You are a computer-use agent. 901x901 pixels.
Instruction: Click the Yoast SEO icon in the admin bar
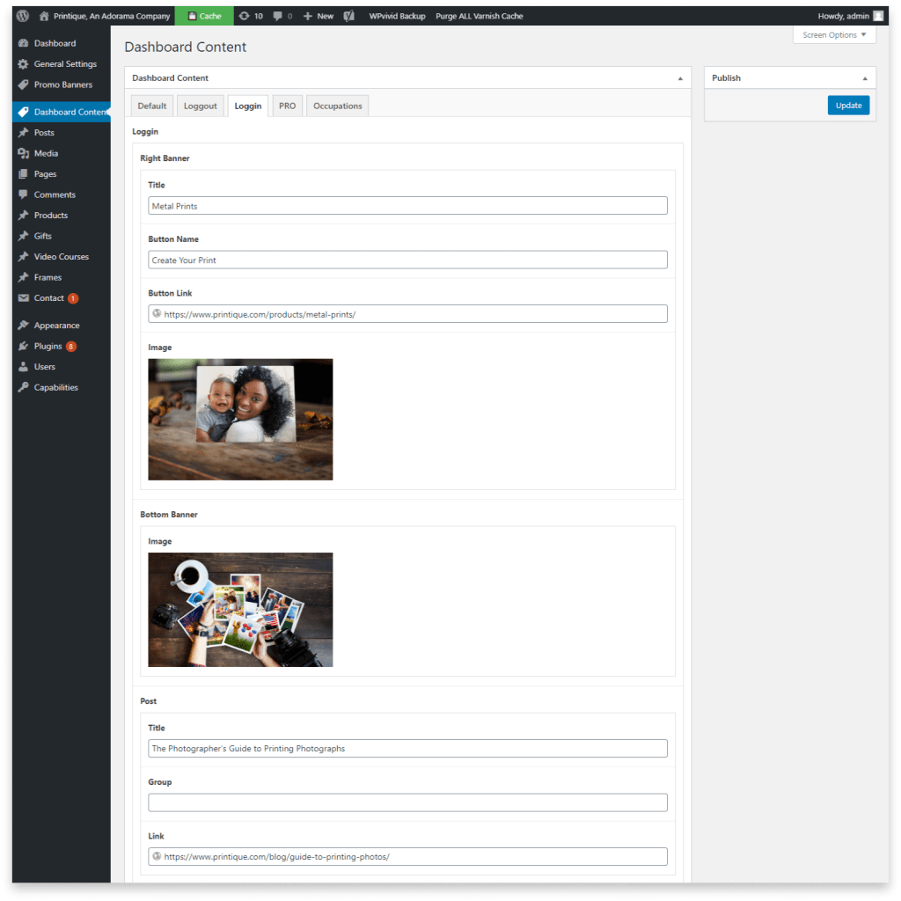coord(347,15)
